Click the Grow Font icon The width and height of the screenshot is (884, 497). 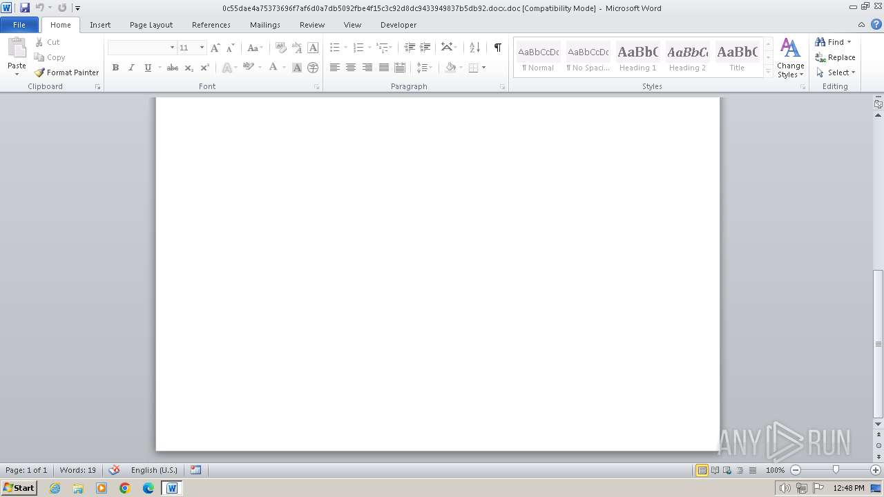tap(215, 48)
